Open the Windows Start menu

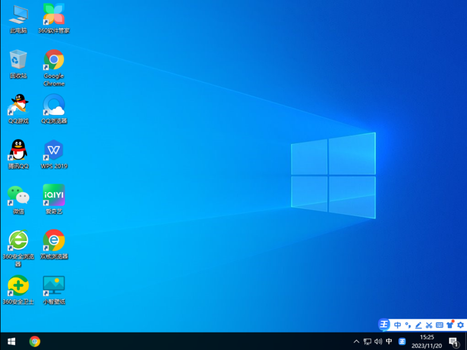[11, 341]
